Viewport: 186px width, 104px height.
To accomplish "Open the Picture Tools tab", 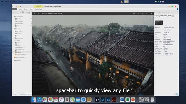I will pos(38,9).
